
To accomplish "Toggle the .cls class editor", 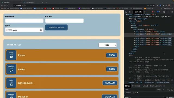I will click(x=164, y=90).
